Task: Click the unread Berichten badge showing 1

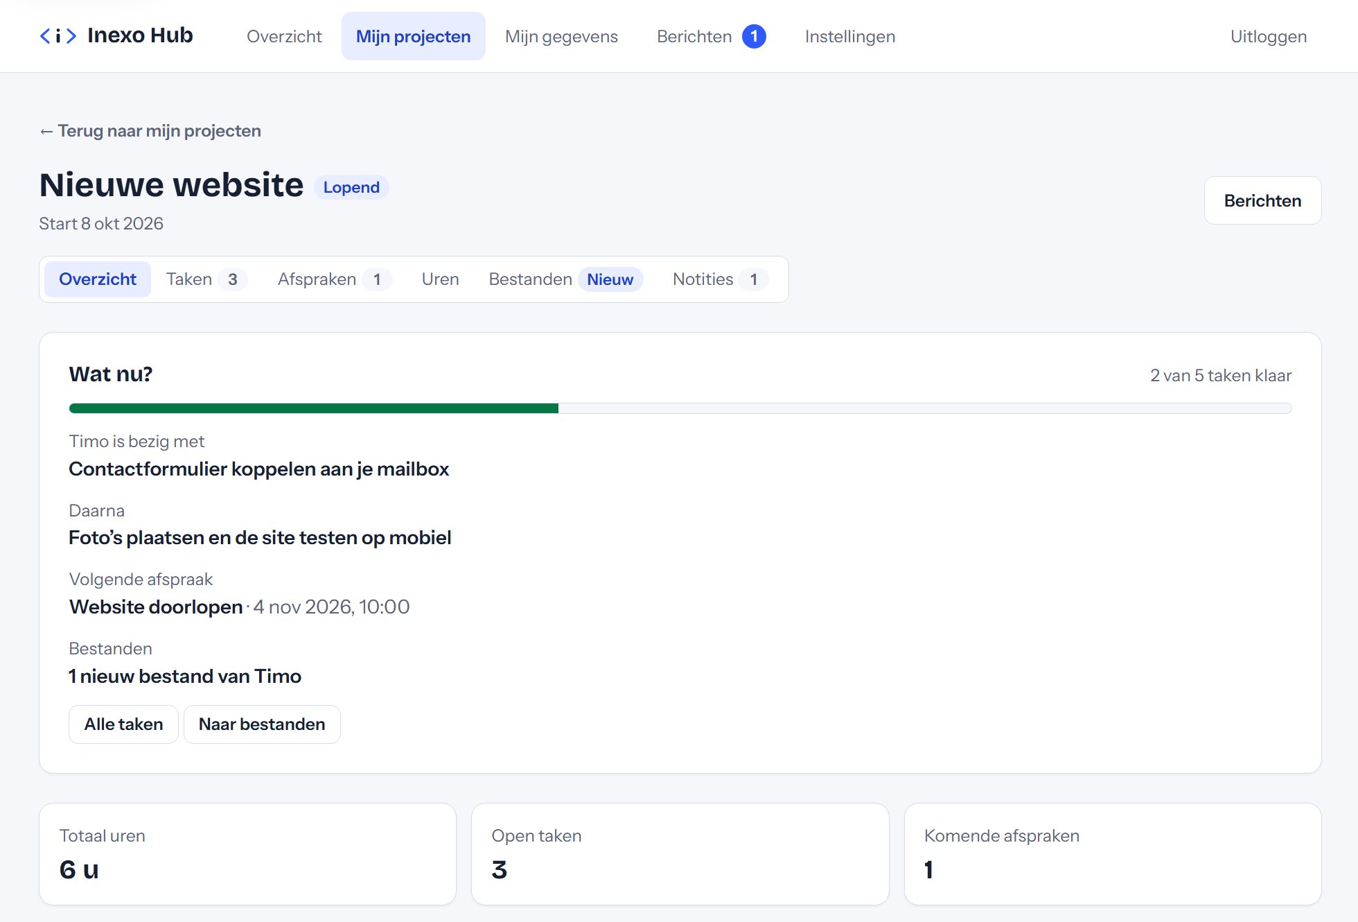Action: [x=754, y=36]
